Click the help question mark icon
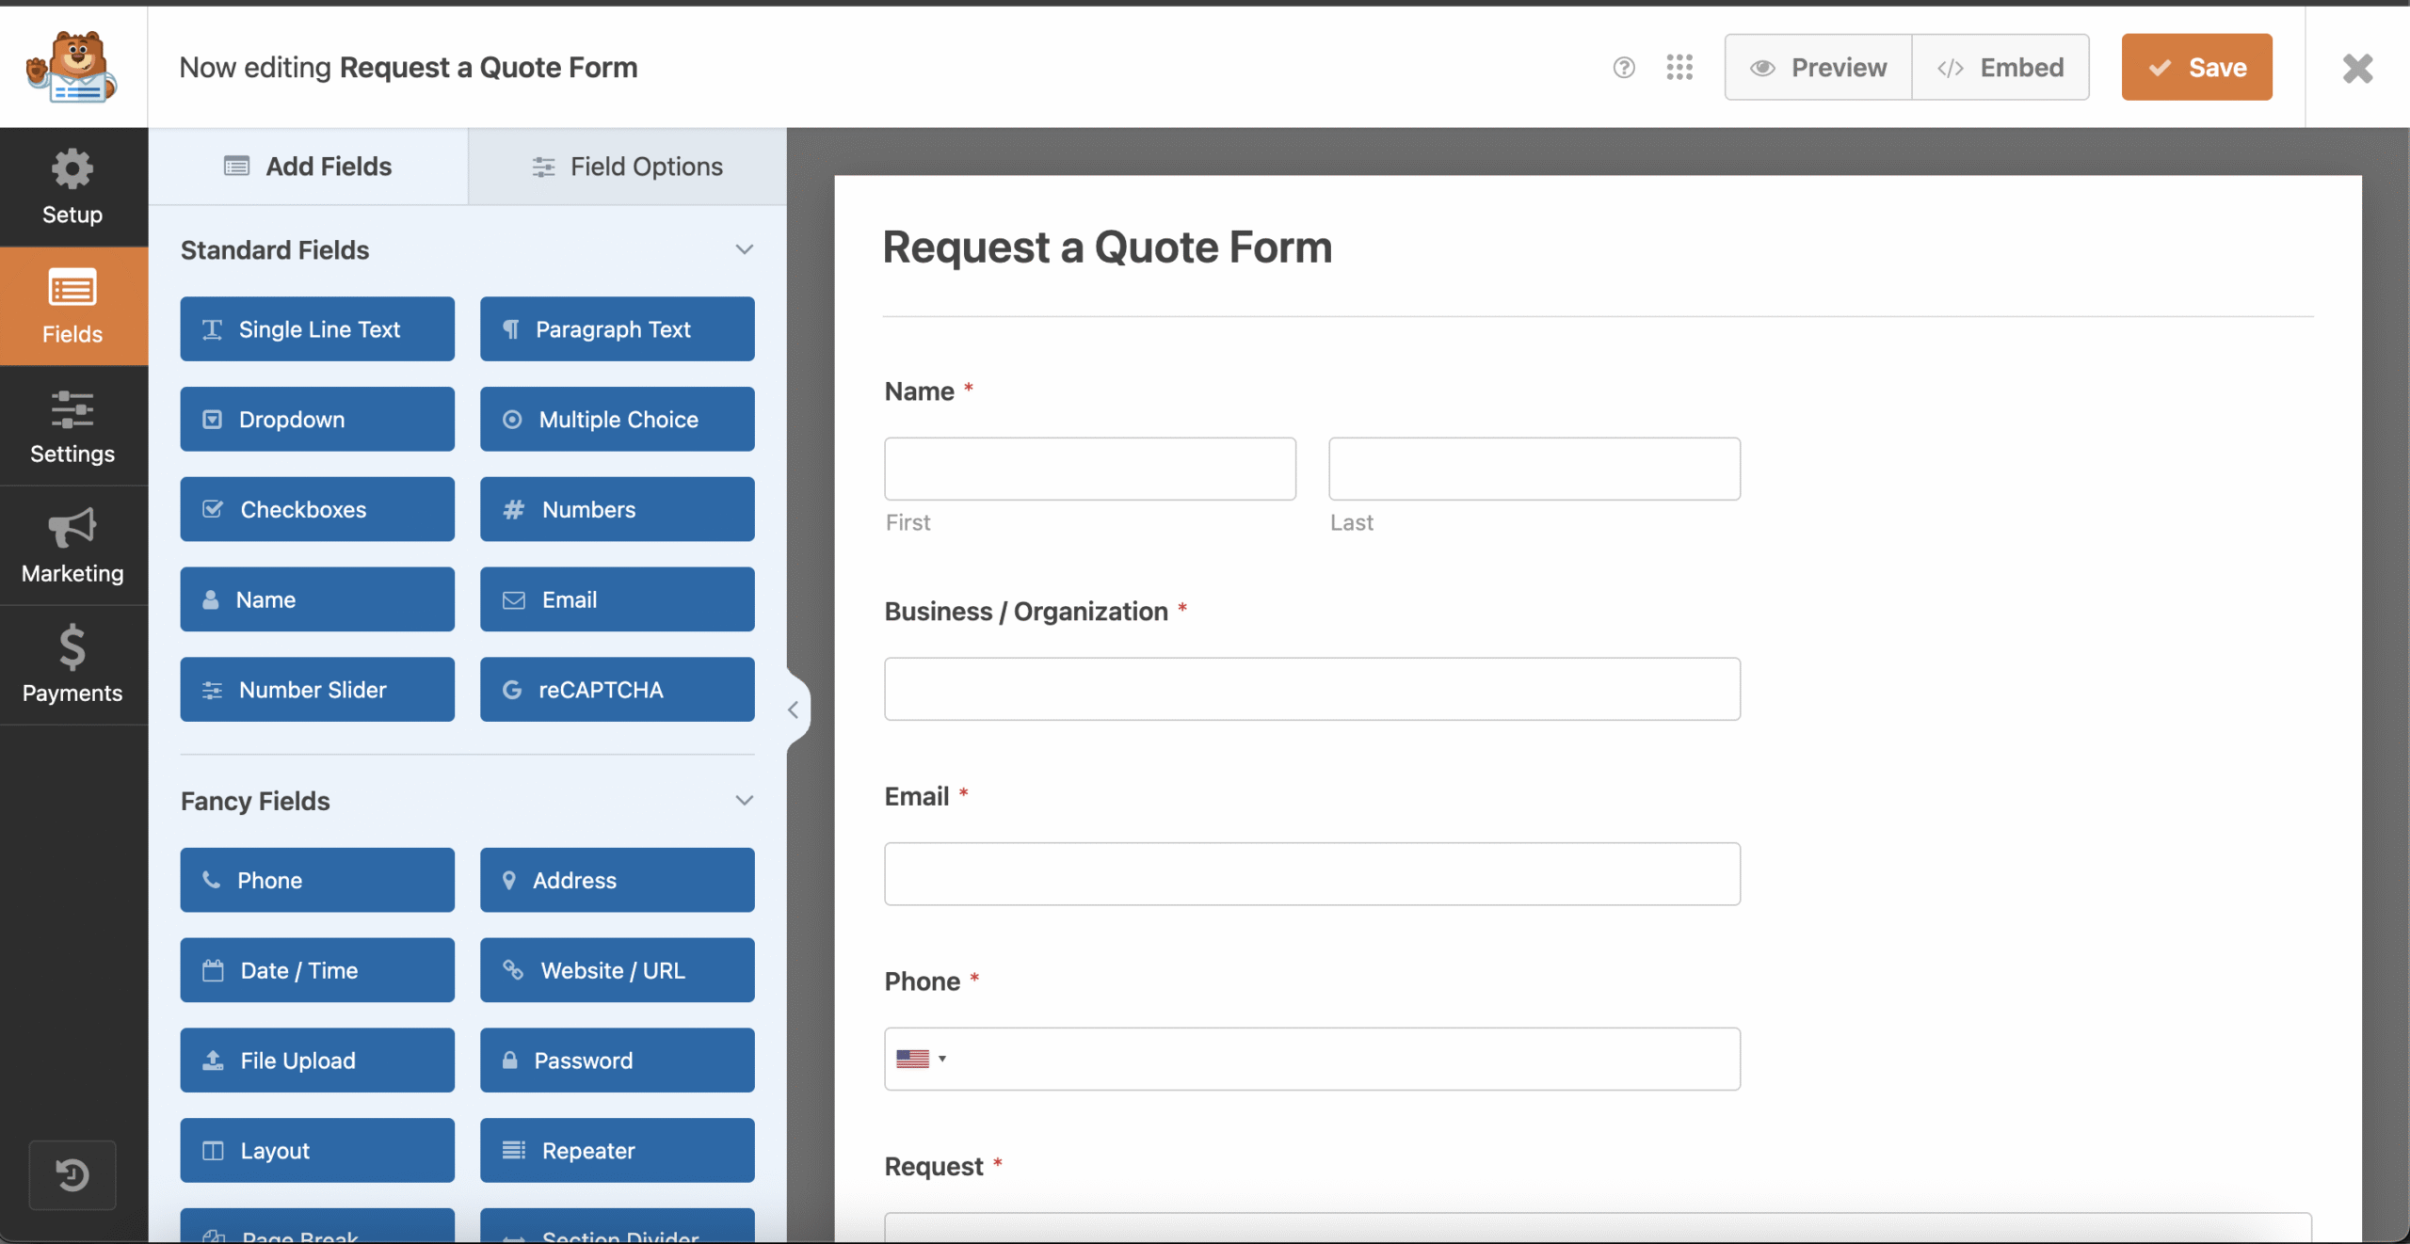 tap(1624, 68)
